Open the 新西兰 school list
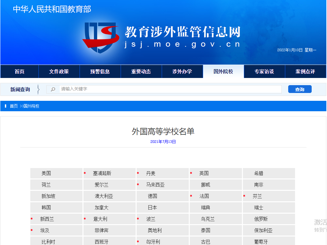The image size is (327, 245). [x=47, y=219]
